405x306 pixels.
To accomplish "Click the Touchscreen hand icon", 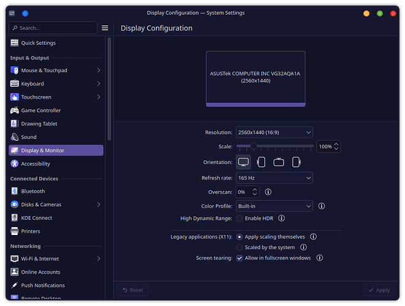I will [15, 97].
